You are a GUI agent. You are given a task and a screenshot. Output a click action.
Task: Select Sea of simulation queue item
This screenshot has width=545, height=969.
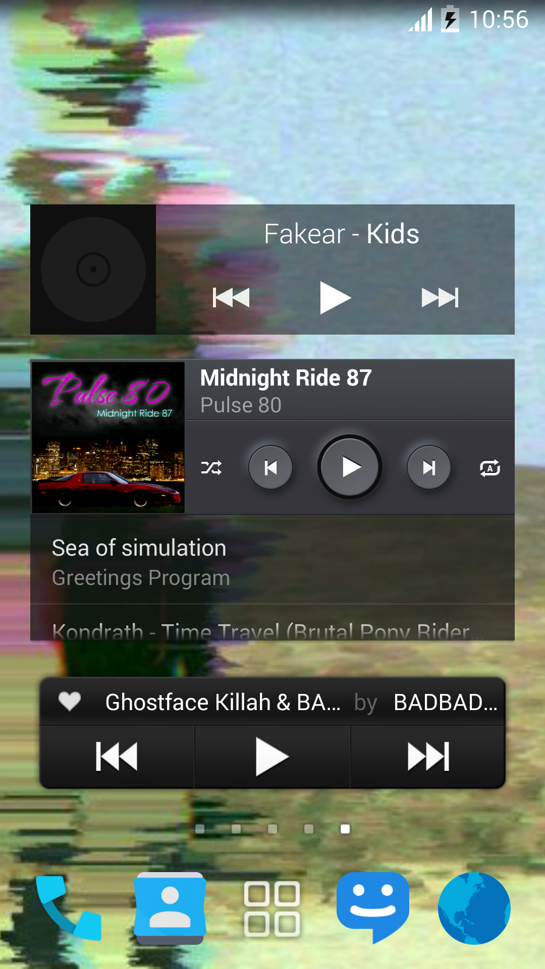click(272, 560)
